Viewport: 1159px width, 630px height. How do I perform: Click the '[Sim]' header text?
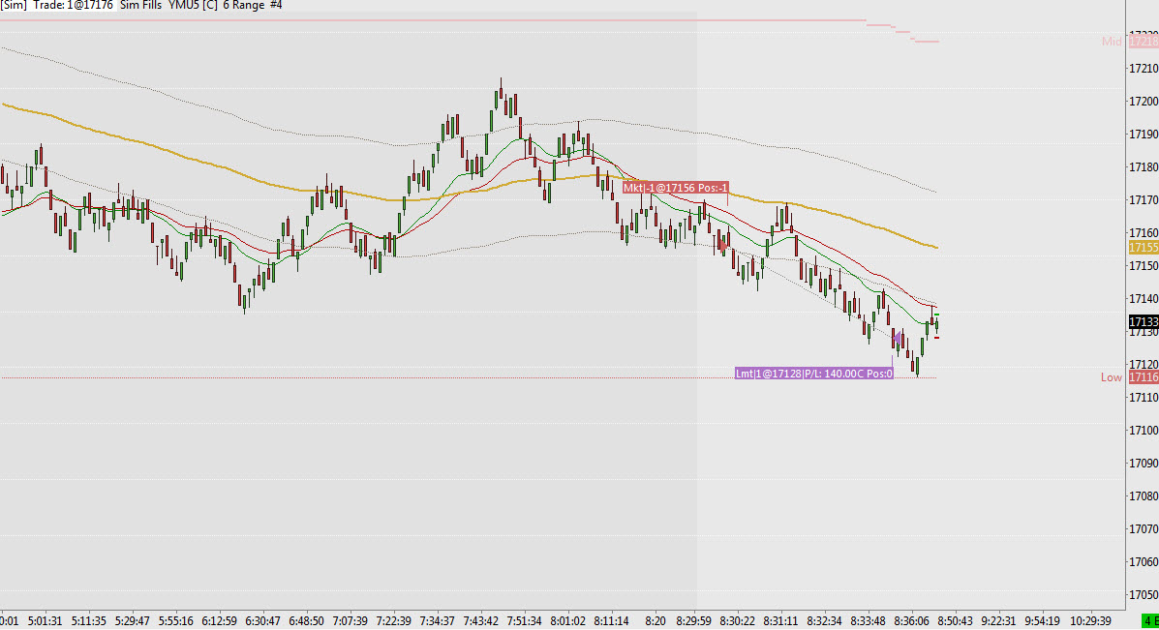pos(14,5)
